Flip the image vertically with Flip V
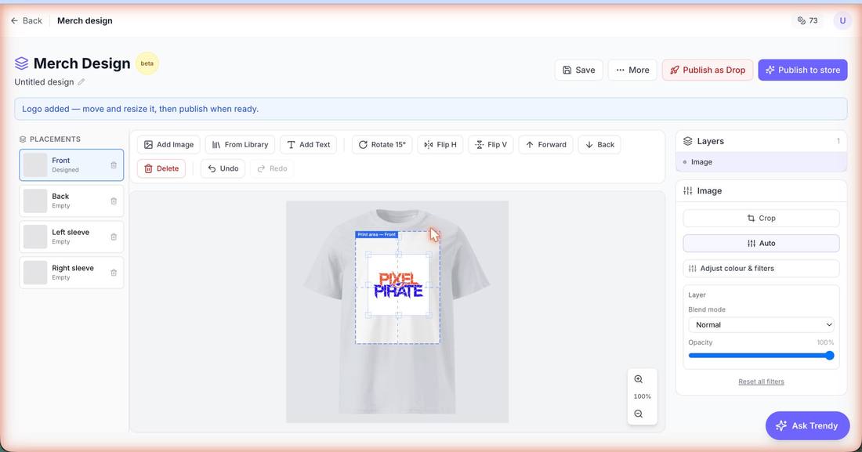 coord(491,145)
